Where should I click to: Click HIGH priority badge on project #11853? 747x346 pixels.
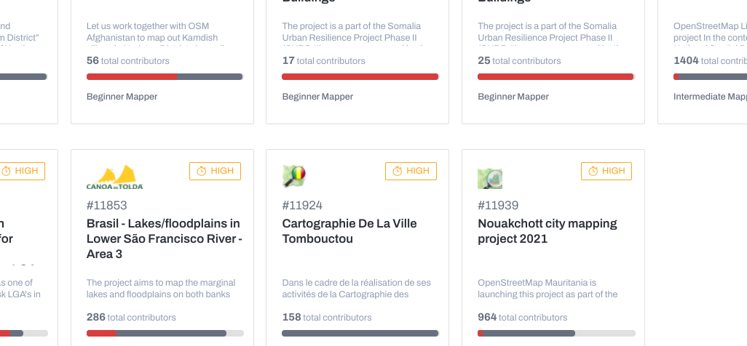[215, 171]
